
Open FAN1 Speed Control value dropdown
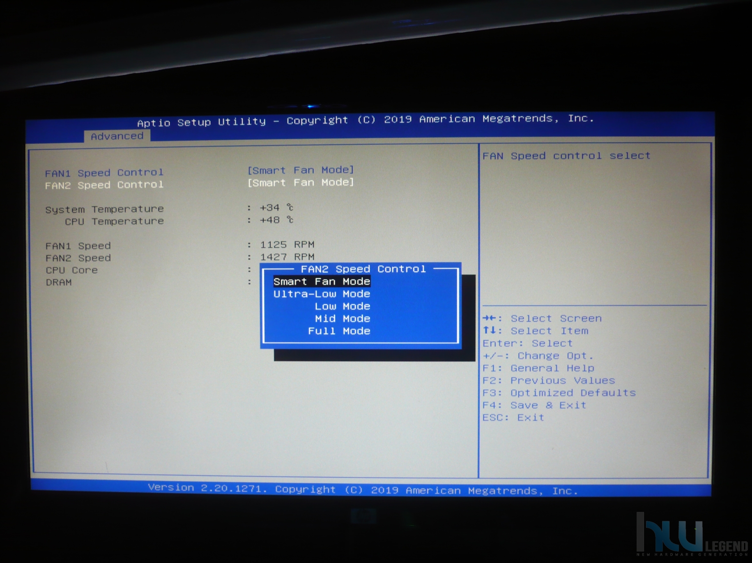pos(301,170)
